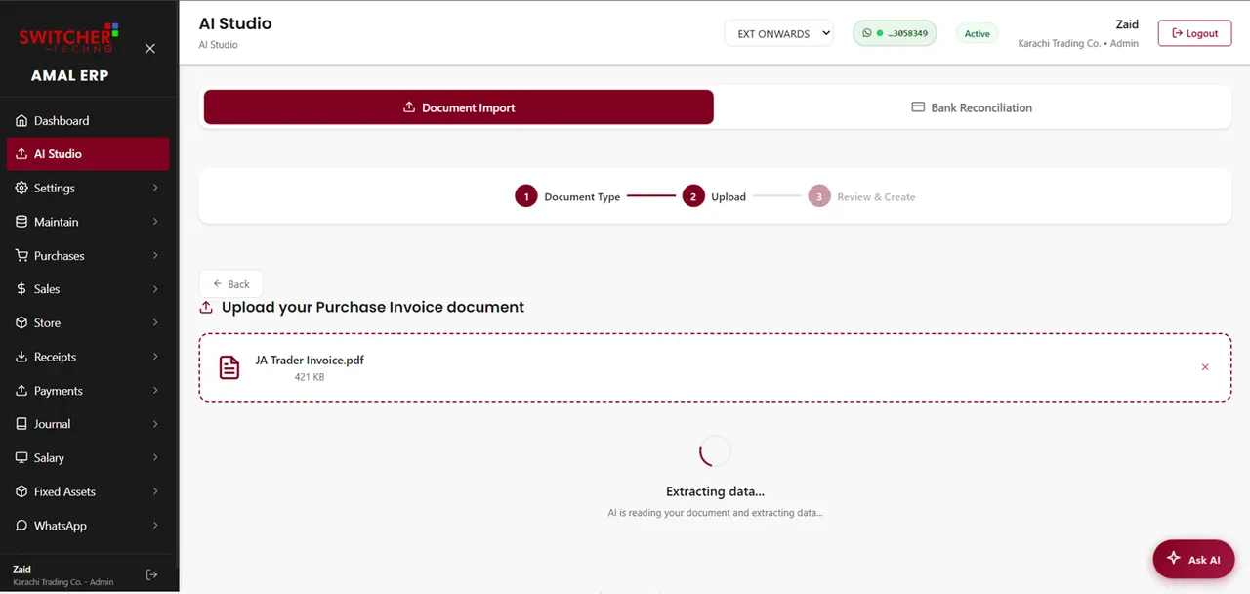Click the Logout button in the header
This screenshot has height=594, width=1250.
[x=1195, y=33]
